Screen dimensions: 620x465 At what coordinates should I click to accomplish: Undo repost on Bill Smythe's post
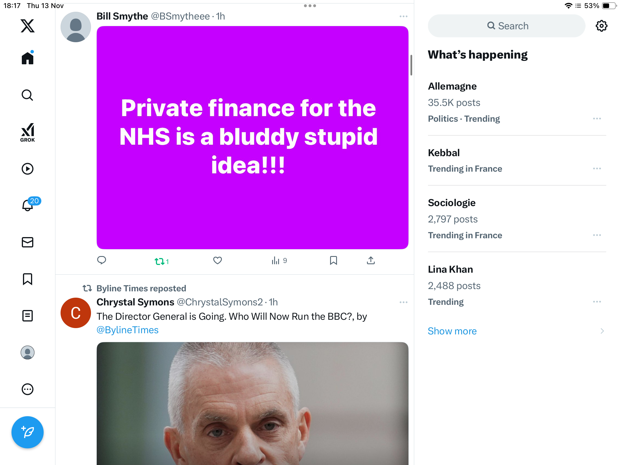point(160,261)
